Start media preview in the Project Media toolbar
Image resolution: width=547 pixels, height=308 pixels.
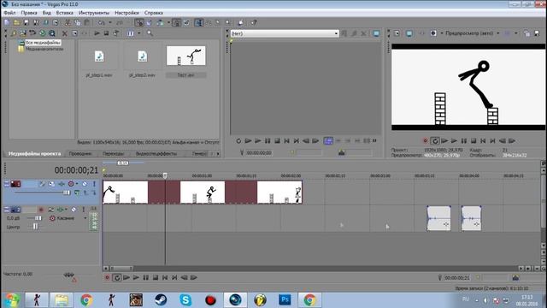[97, 33]
